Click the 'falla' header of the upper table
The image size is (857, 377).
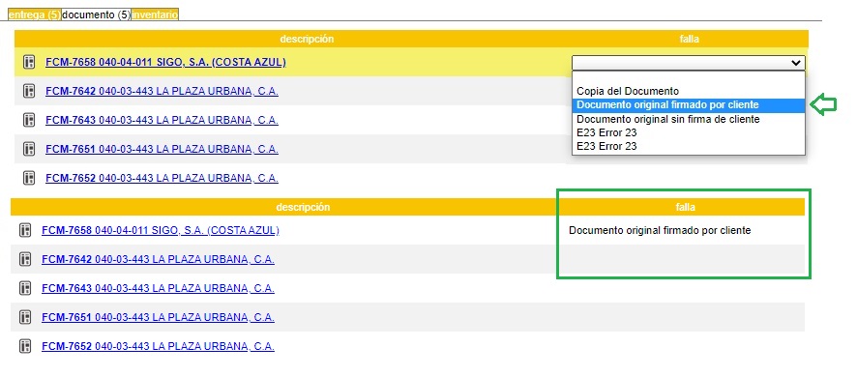click(689, 39)
